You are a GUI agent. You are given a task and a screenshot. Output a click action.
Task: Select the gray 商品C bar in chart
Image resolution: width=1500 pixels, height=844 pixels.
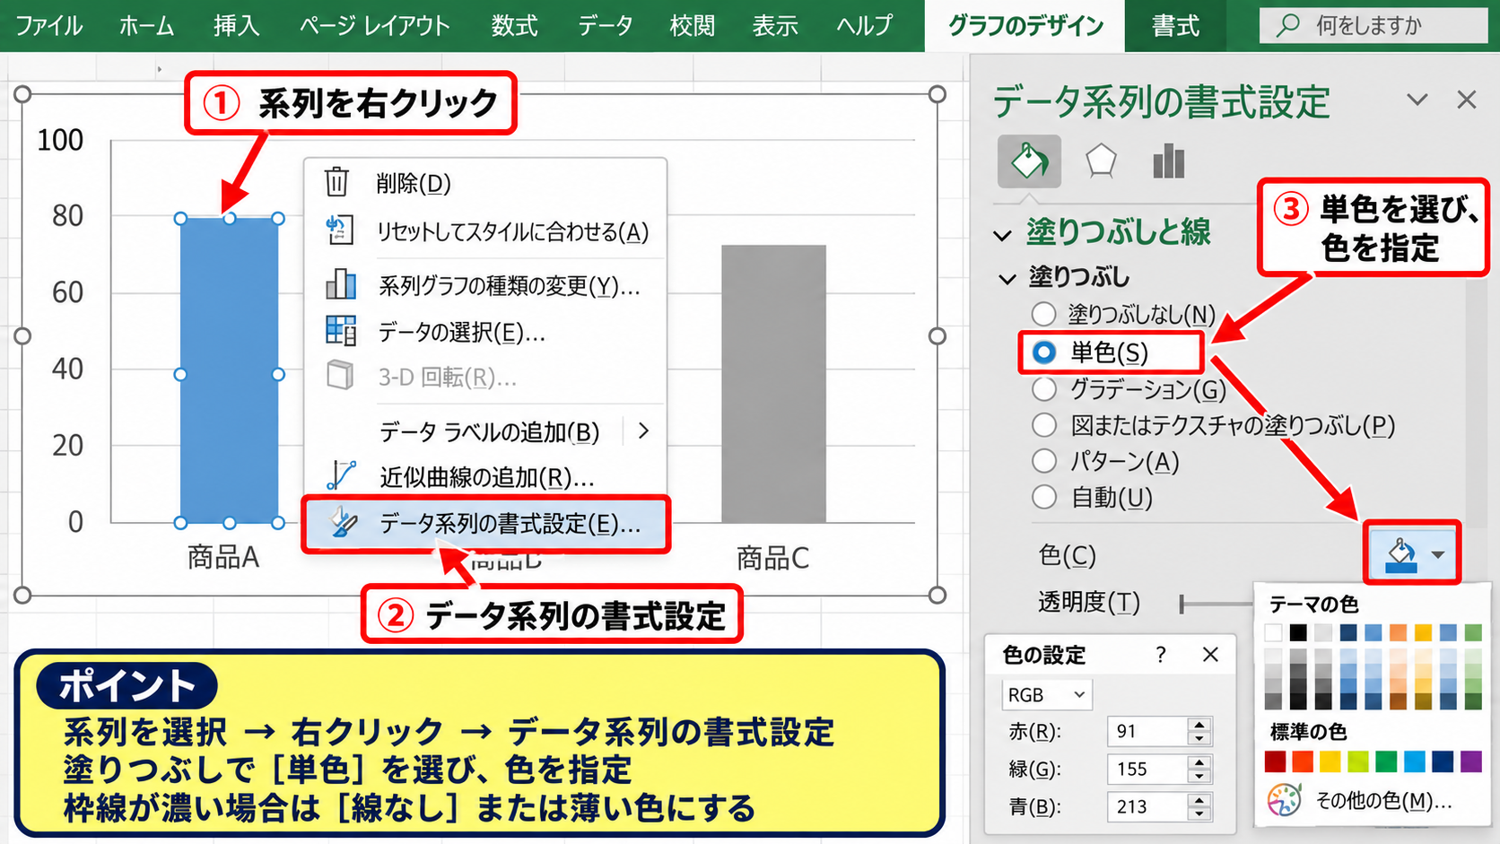[773, 384]
